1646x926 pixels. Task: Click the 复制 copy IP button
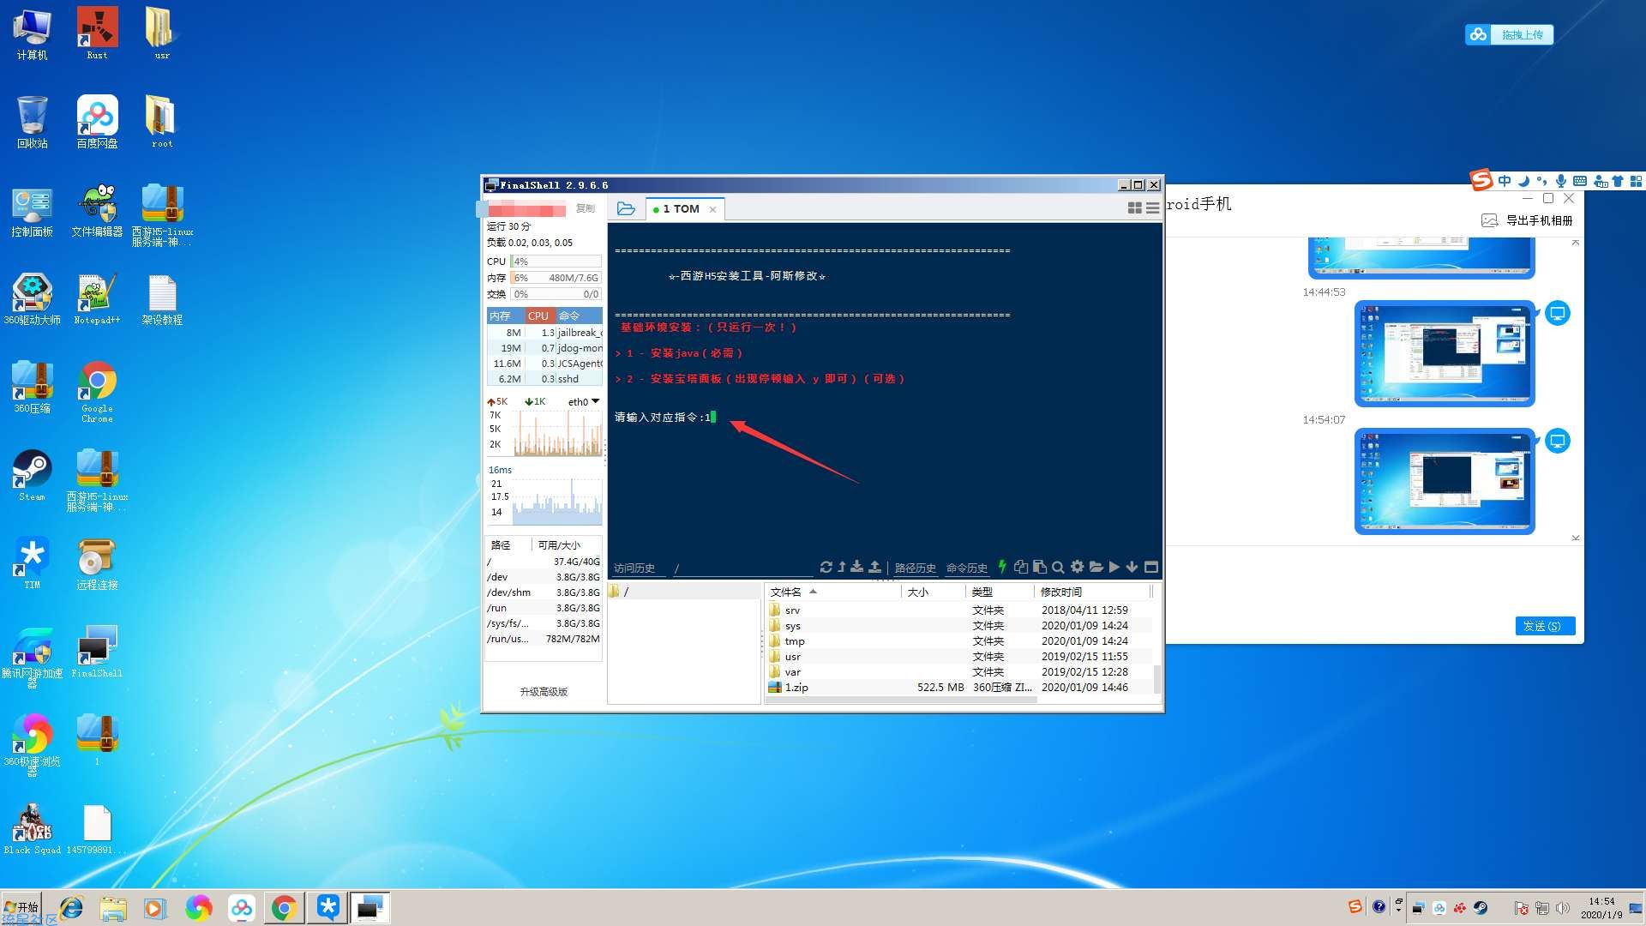pyautogui.click(x=586, y=208)
